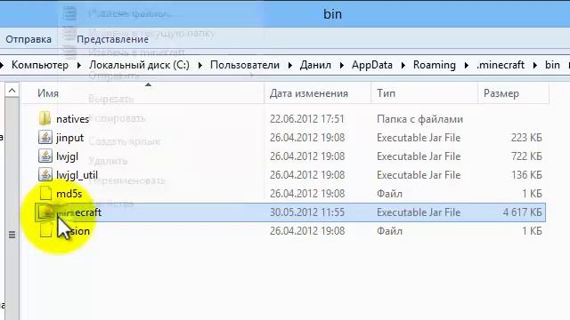The image size is (570, 320).
Task: Click size 223 КБ of jinput
Action: point(526,138)
